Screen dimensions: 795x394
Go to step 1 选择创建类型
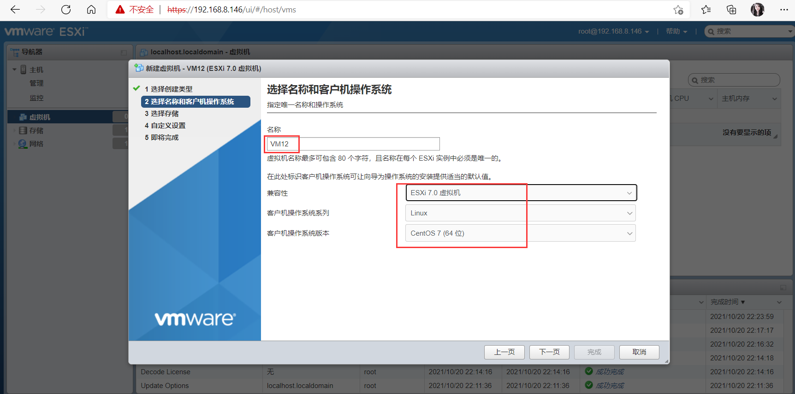(x=168, y=89)
